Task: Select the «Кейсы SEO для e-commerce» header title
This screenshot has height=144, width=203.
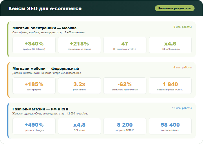Action: click(x=45, y=9)
